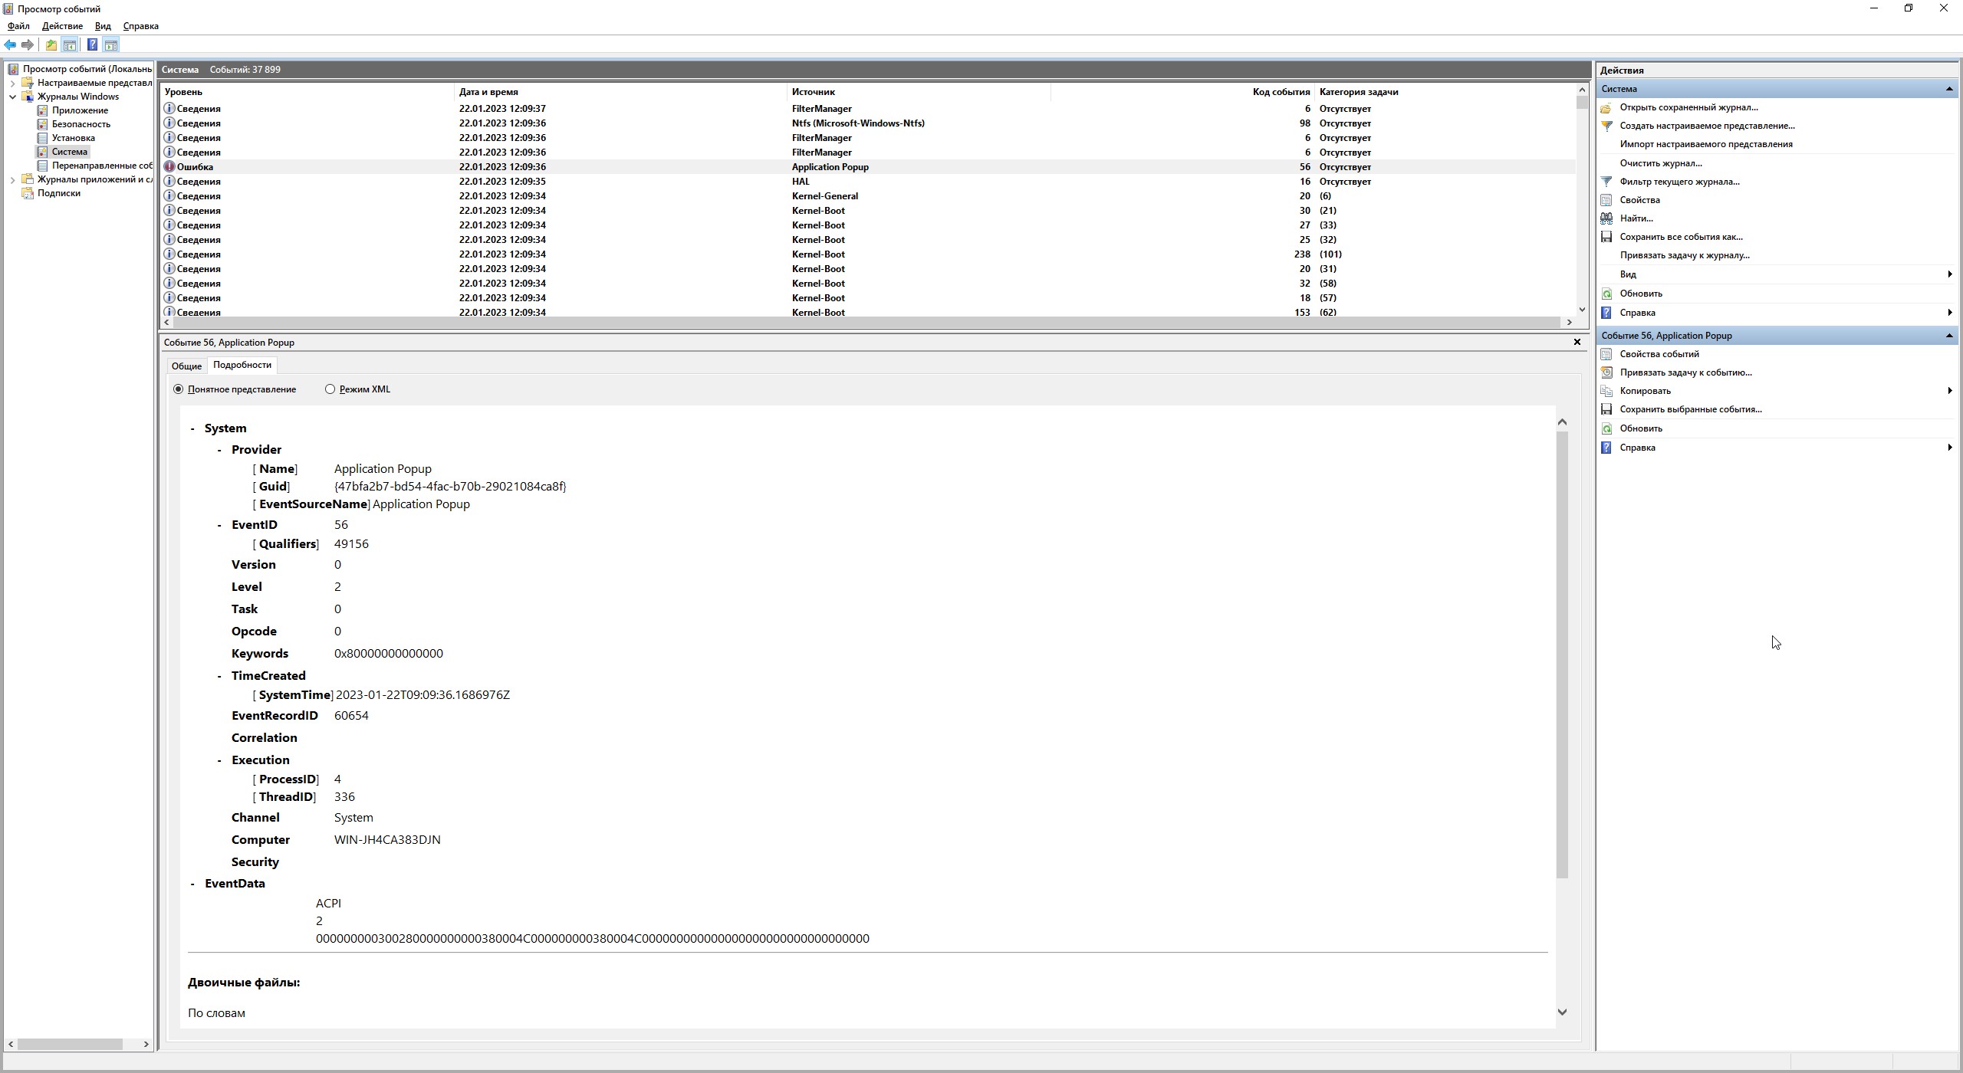Screen dimensions: 1963x1073
Task: Click the filter icon for Фильтр текущего журнала
Action: pos(1606,182)
